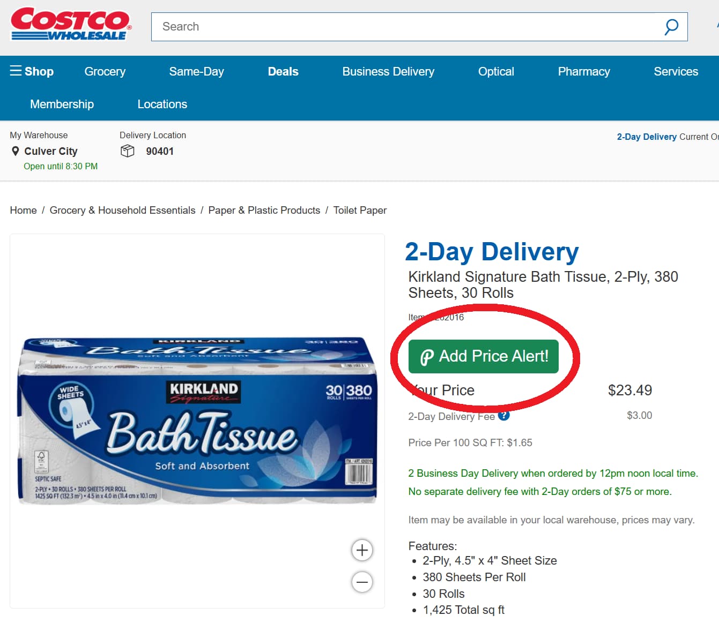Select Locations in the navigation bar
The height and width of the screenshot is (623, 719).
162,104
